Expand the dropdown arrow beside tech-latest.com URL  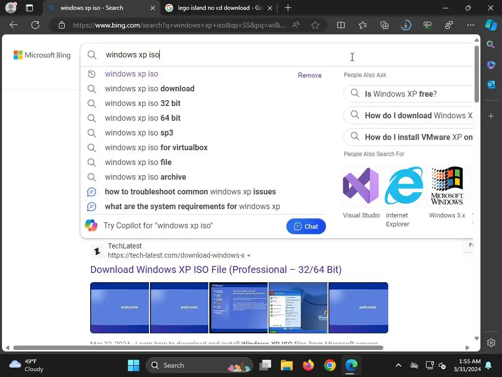[x=249, y=256]
